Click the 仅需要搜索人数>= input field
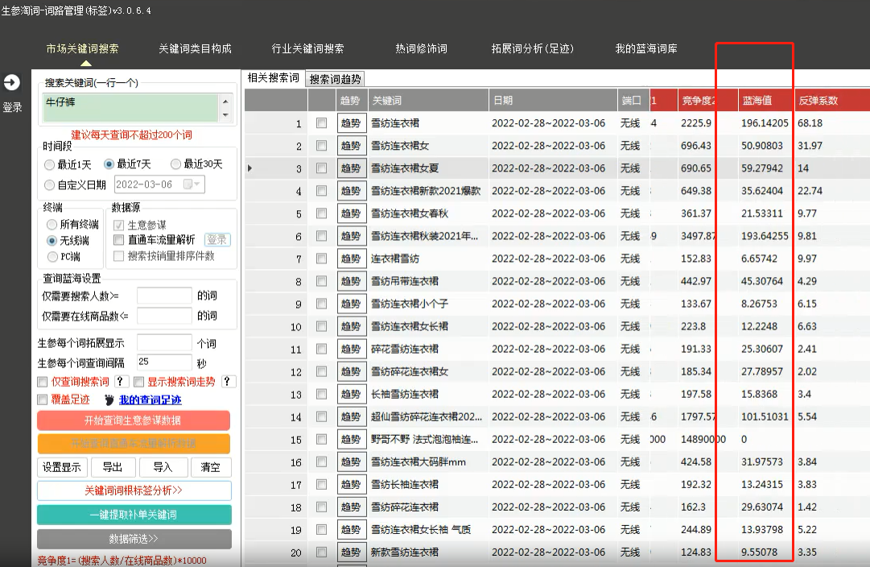The image size is (870, 567). (164, 296)
